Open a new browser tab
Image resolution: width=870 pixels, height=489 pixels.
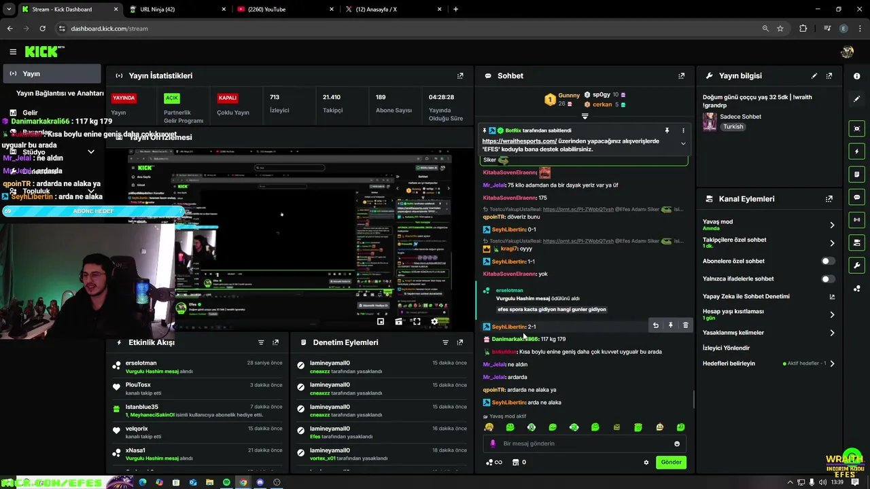pyautogui.click(x=455, y=9)
